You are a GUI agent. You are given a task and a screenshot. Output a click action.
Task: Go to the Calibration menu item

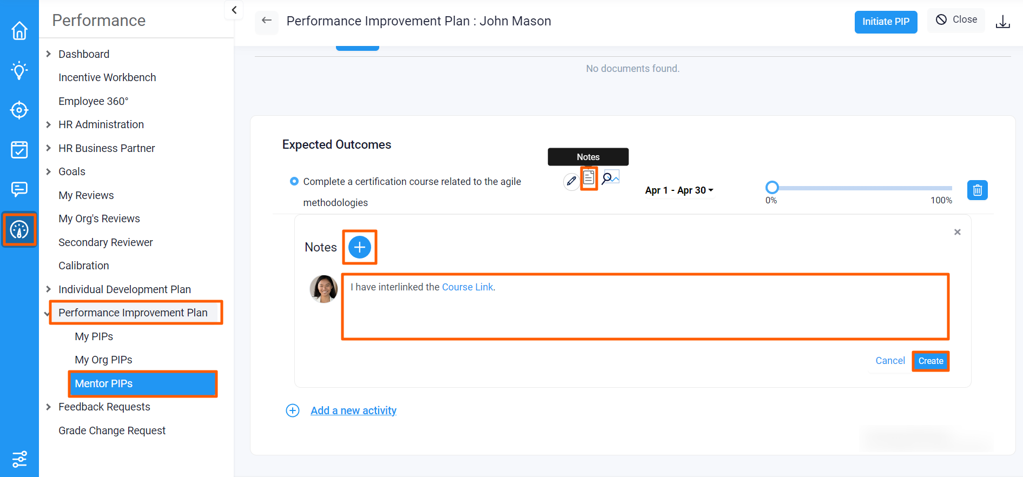[84, 266]
